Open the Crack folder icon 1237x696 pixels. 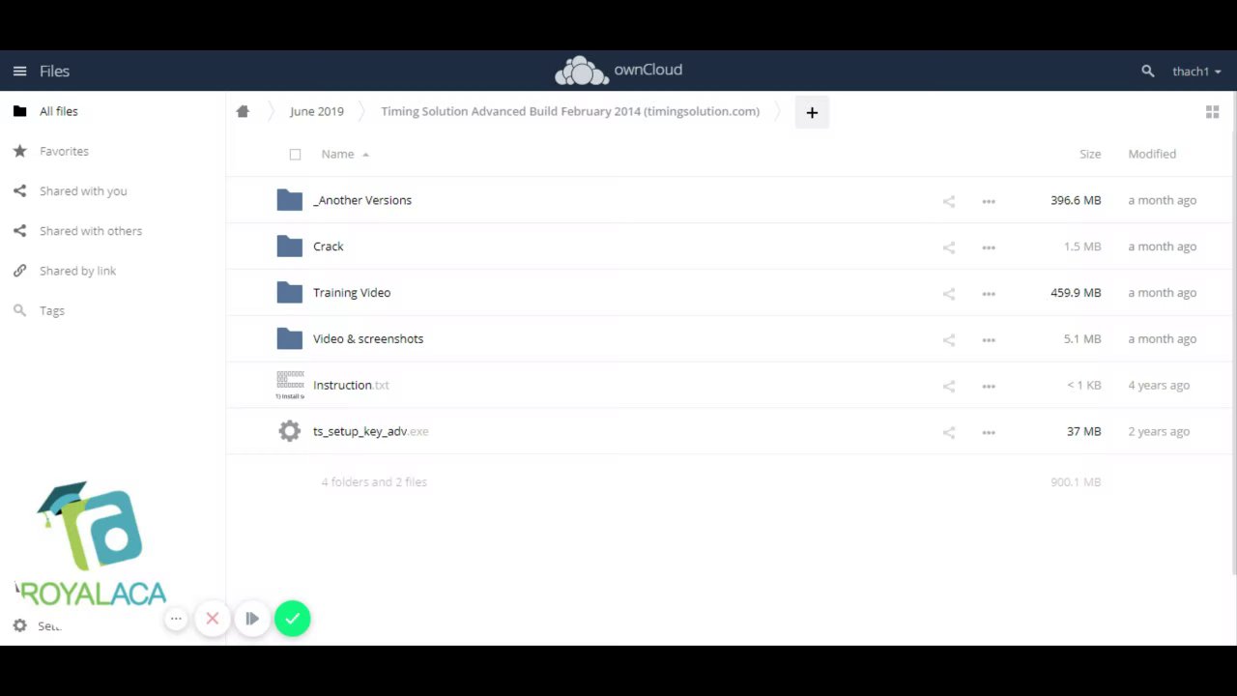(289, 246)
